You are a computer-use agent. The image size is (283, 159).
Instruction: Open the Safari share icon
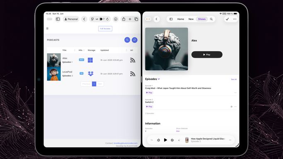[123, 19]
